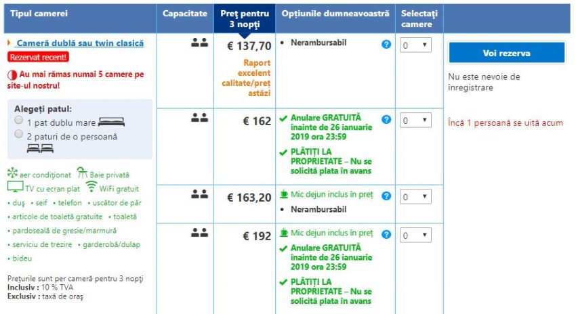The width and height of the screenshot is (576, 314).
Task: Select the '2 paturi de o persoană' option
Action: 19,134
